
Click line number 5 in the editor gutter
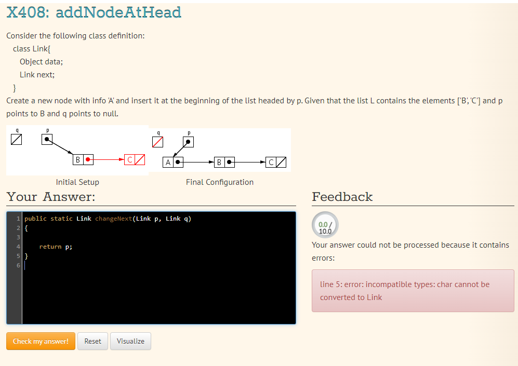coord(18,255)
